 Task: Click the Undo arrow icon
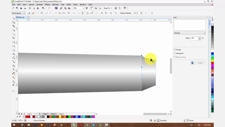tap(43, 8)
